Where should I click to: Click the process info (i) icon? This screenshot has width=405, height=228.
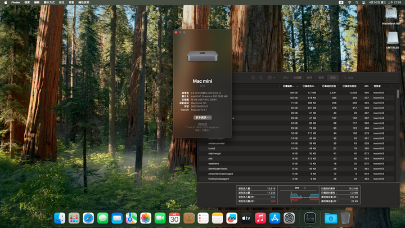tap(261, 78)
